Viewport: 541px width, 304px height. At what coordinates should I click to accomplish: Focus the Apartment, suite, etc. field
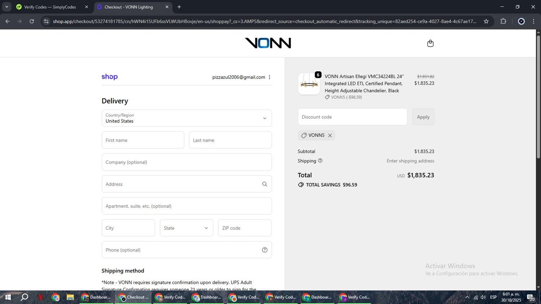186,206
